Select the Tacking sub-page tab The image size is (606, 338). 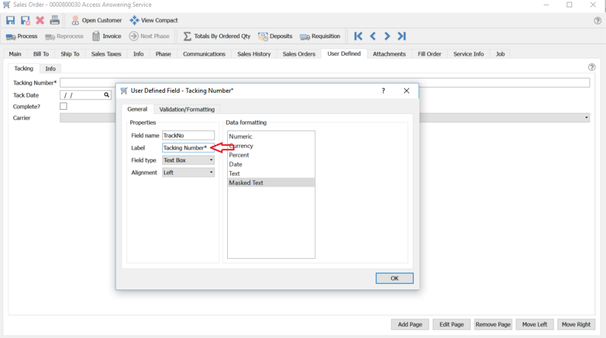pyautogui.click(x=24, y=68)
